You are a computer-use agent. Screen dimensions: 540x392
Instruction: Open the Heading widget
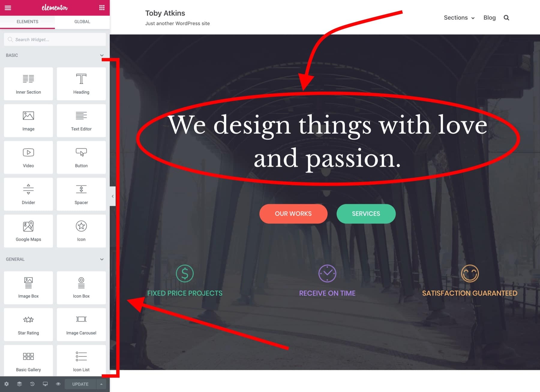point(81,84)
